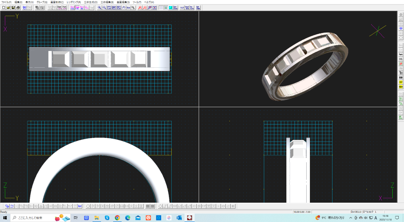
Task: Click the Print icon in toolbar
Action: coord(18,8)
